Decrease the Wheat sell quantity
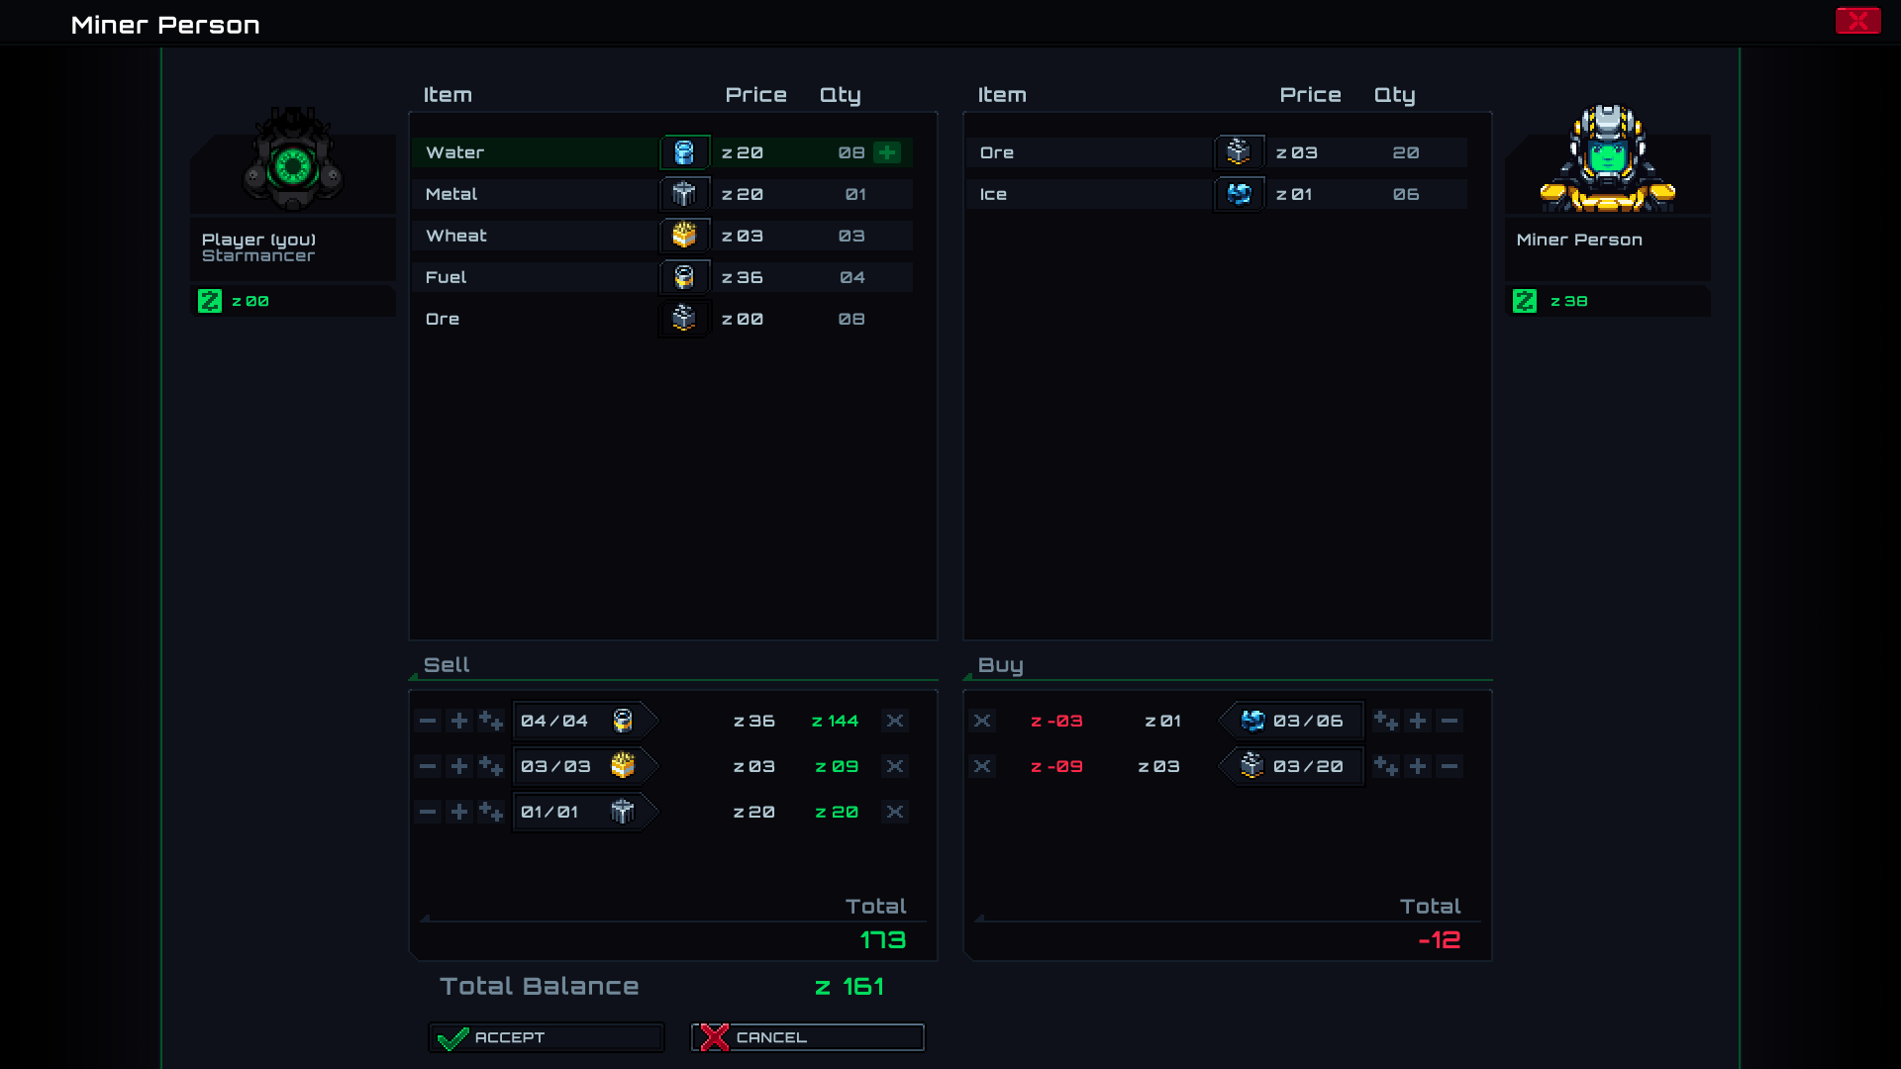 428,765
